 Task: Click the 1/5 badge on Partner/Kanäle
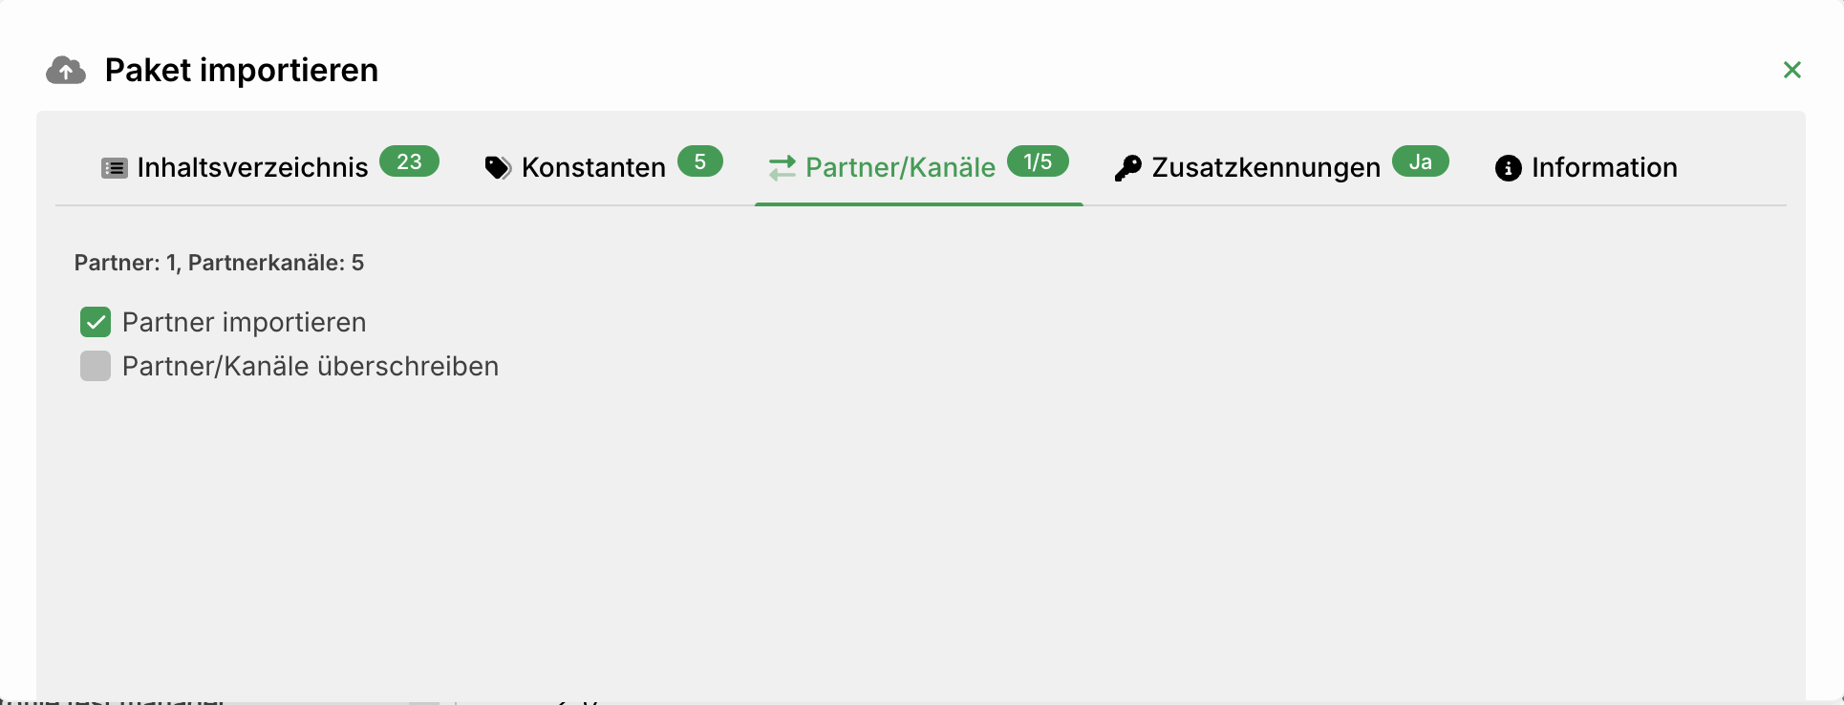click(x=1038, y=161)
